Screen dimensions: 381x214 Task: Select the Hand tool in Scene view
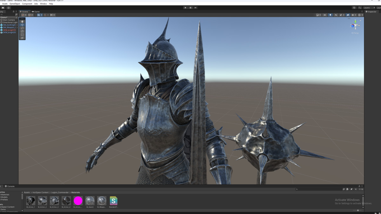(x=22, y=21)
